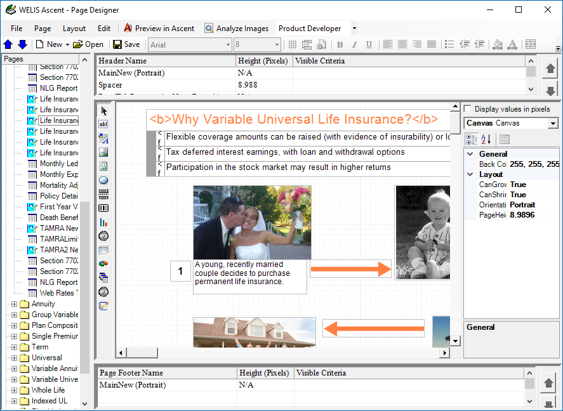Click Preview in Ascent
563x411 pixels.
pos(159,29)
